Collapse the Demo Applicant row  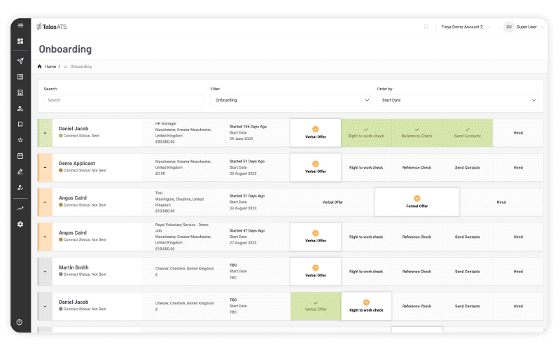point(45,167)
